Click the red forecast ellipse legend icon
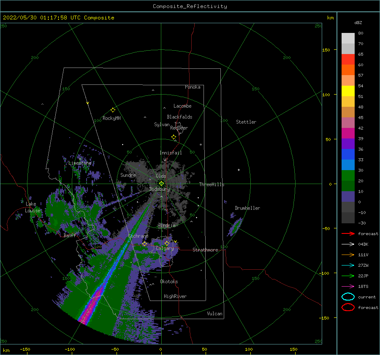The width and height of the screenshot is (380, 355). (x=348, y=307)
